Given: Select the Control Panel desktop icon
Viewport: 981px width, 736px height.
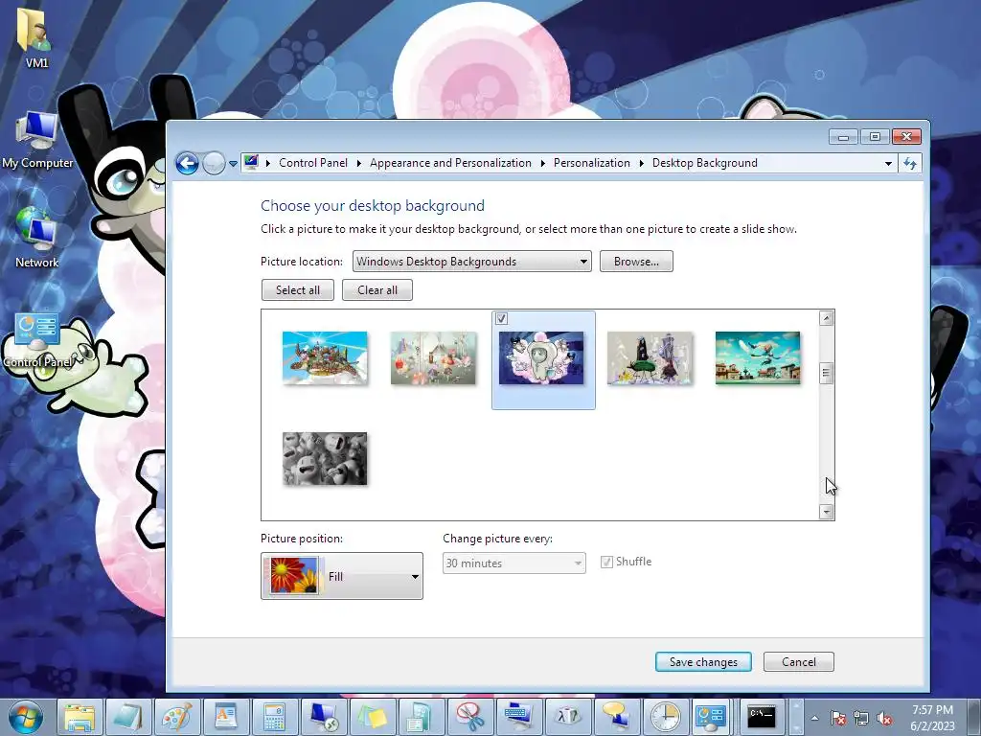Looking at the screenshot, I should (x=37, y=341).
